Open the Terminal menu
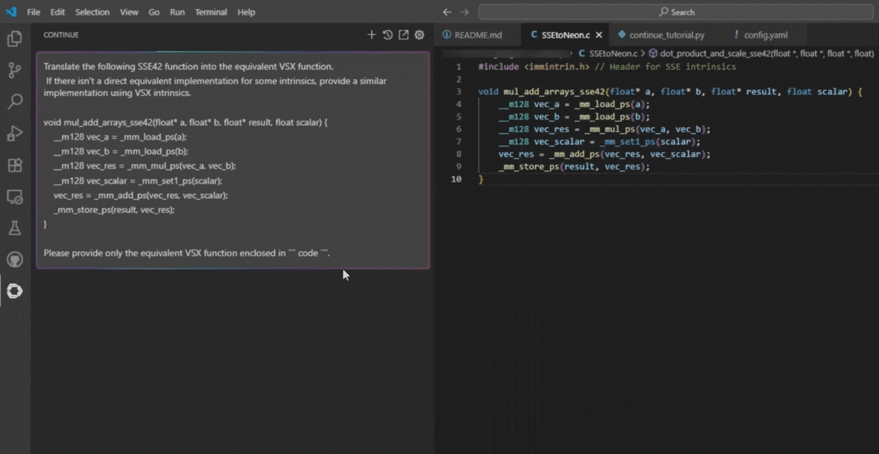Viewport: 879px width, 454px height. pyautogui.click(x=210, y=12)
